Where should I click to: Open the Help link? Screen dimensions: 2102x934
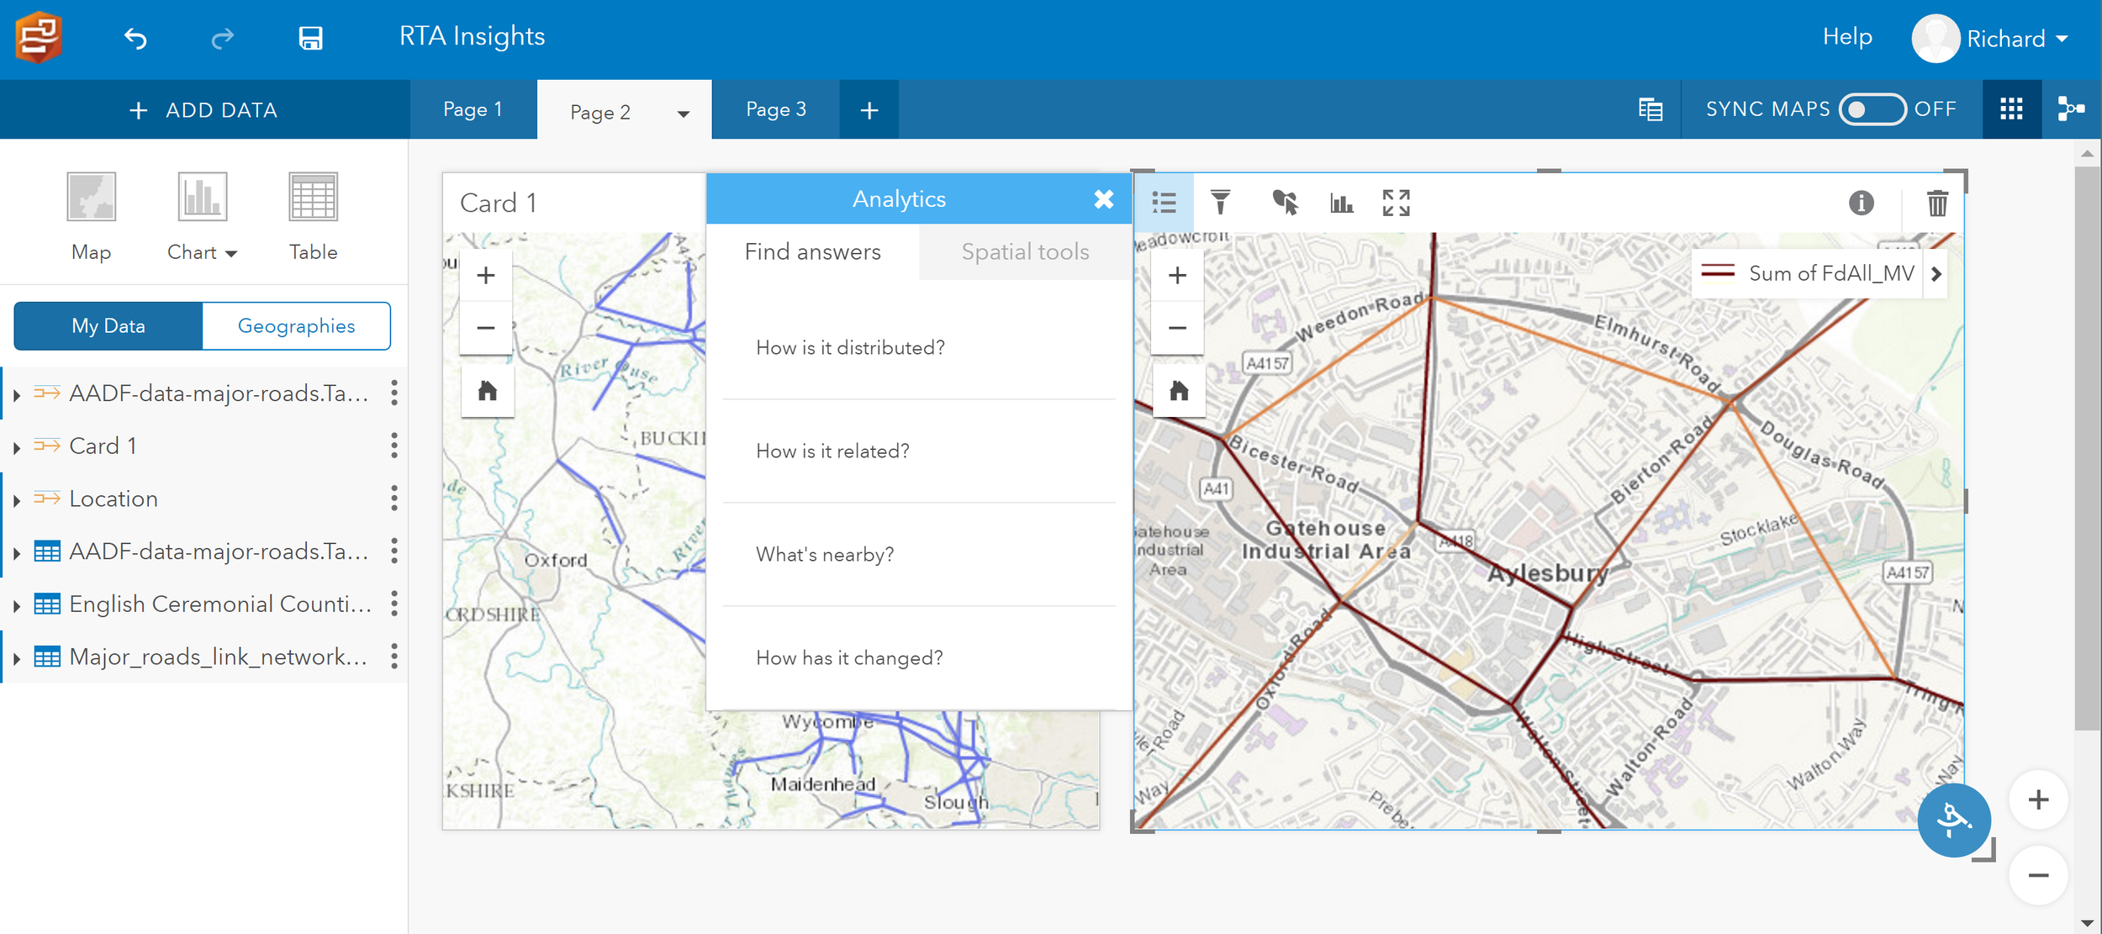tap(1846, 37)
